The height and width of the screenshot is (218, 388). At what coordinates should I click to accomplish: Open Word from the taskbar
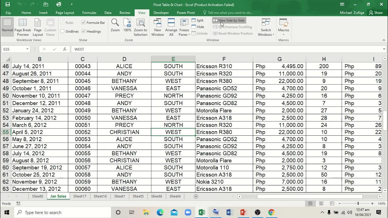point(229,212)
